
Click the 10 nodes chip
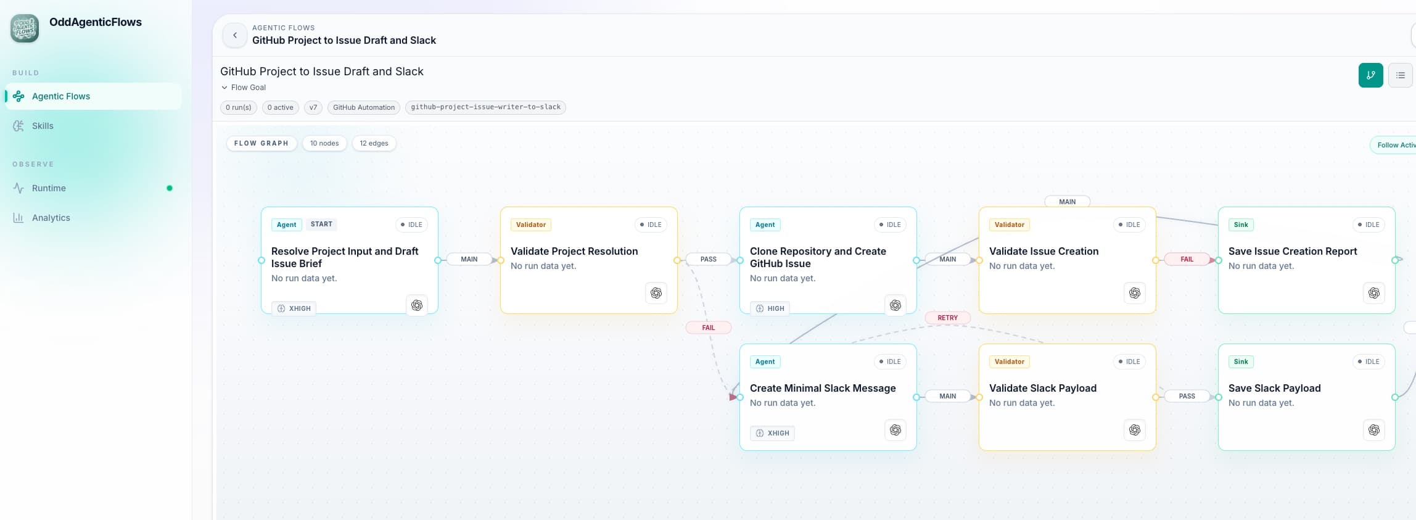pos(324,143)
